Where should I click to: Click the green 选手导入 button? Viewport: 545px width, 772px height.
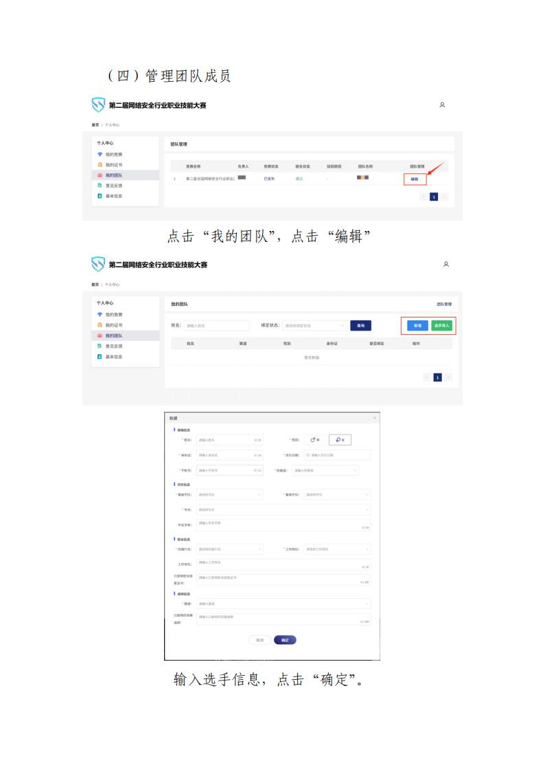coord(441,326)
